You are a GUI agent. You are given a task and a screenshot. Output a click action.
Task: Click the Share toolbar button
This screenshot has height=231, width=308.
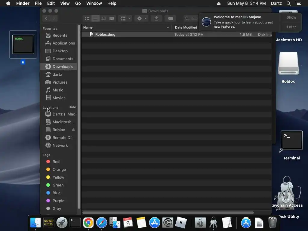(x=156, y=18)
